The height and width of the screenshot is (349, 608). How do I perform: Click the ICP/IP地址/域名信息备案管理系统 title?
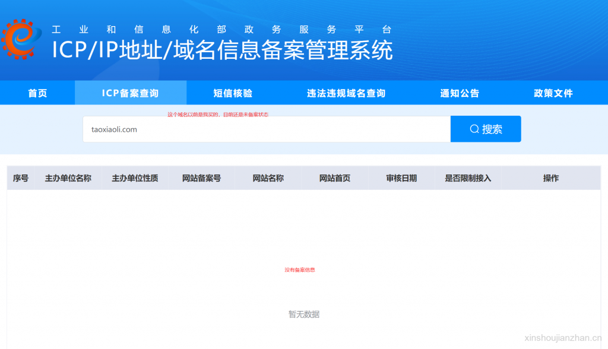pos(222,50)
